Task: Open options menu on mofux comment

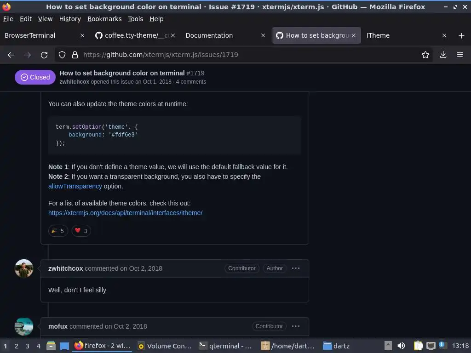Action: point(296,326)
